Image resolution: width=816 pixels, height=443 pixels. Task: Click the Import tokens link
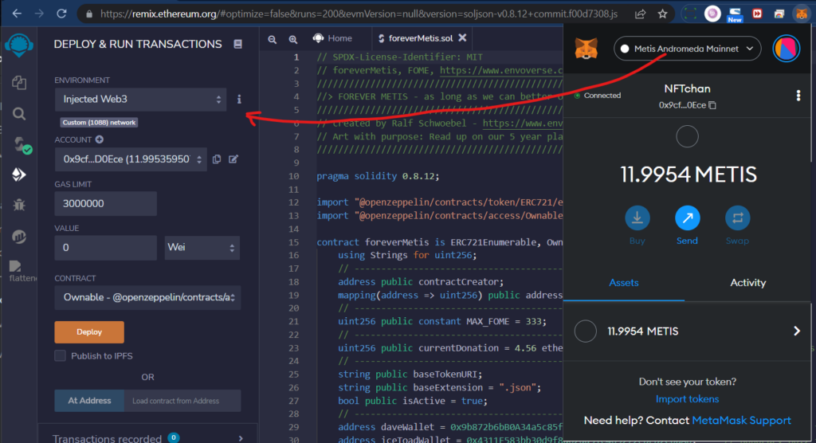687,399
